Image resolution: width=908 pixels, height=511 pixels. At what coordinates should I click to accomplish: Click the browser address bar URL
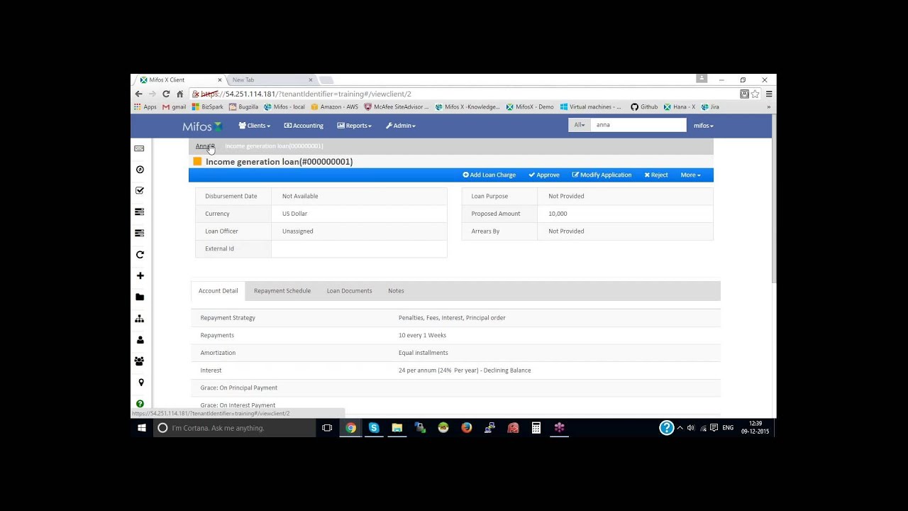tap(305, 94)
